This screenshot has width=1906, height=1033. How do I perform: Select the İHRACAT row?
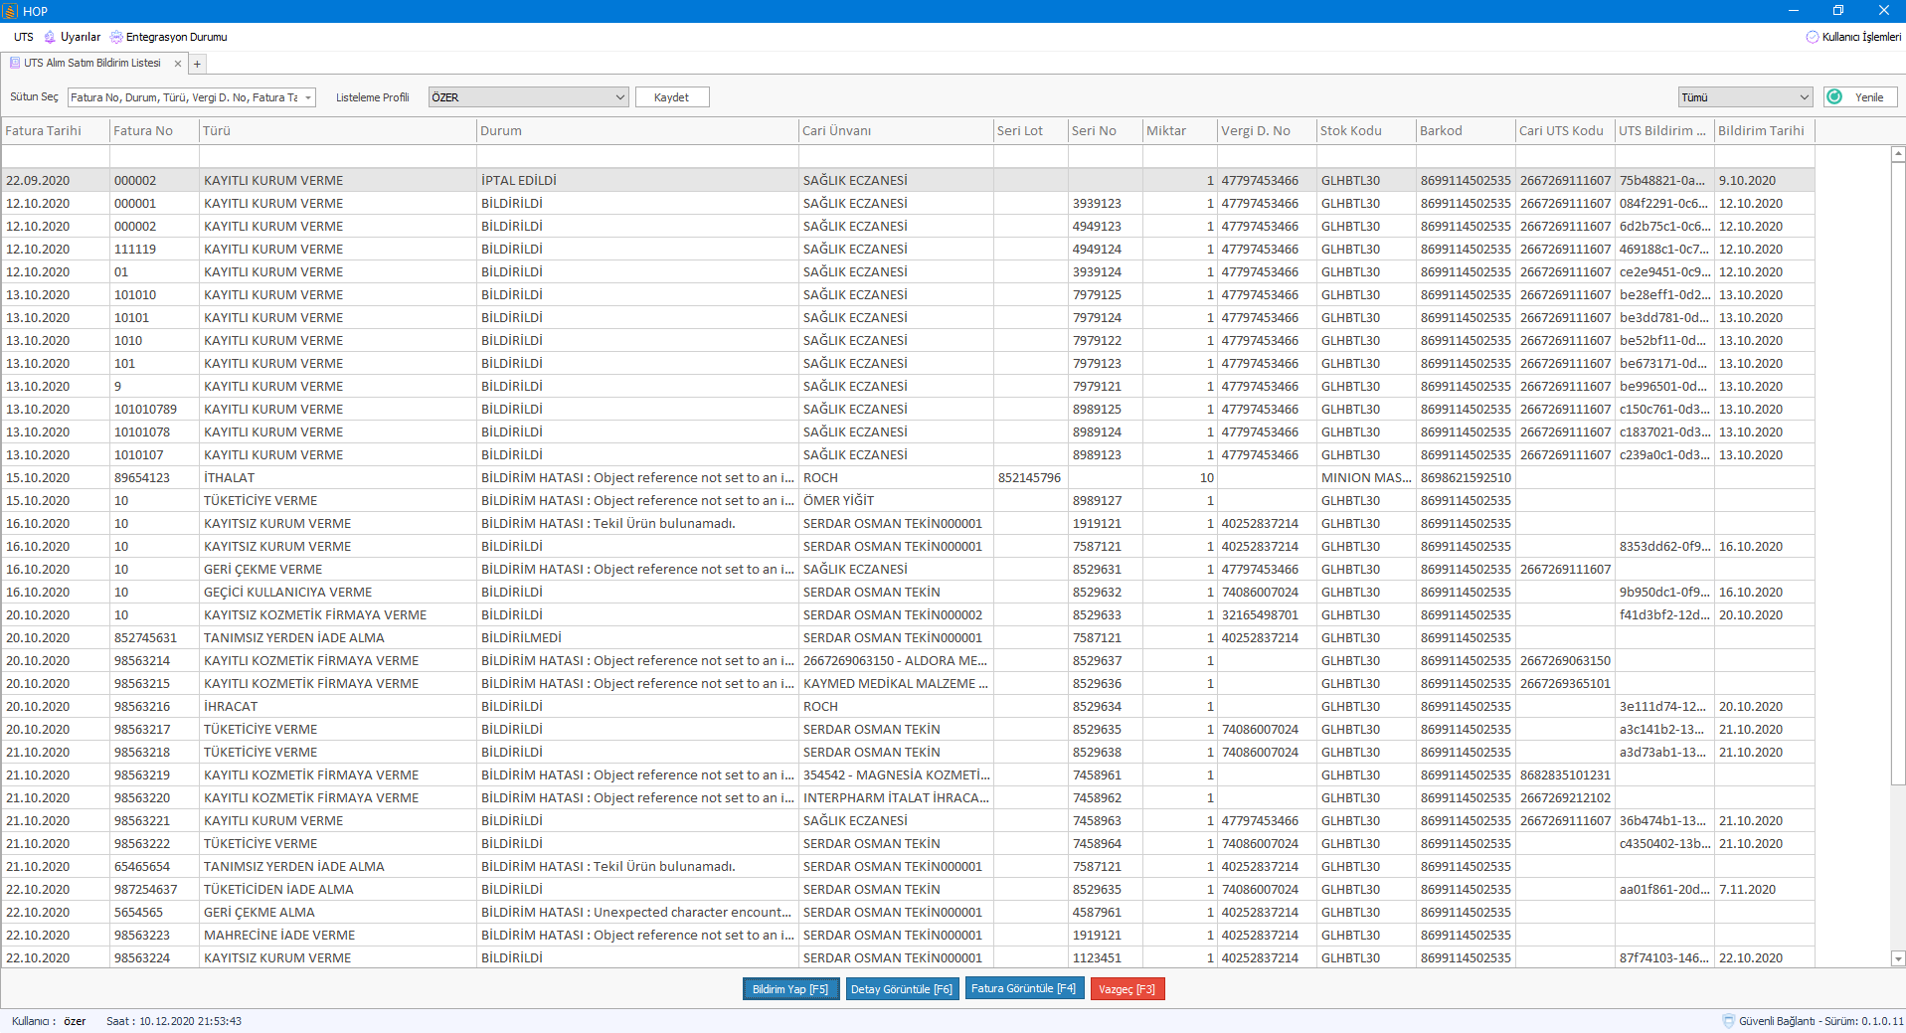pyautogui.click(x=908, y=707)
